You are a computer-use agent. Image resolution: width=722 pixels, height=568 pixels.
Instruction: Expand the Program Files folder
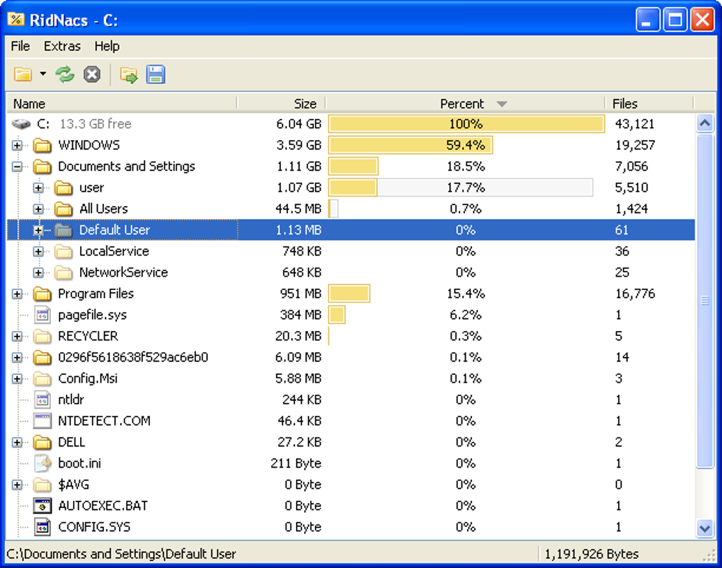coord(17,294)
